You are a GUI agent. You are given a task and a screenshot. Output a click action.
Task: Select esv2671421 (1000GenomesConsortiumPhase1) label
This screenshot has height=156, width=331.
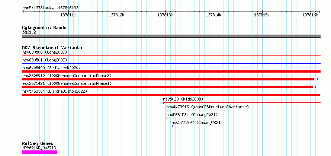[x=67, y=83]
